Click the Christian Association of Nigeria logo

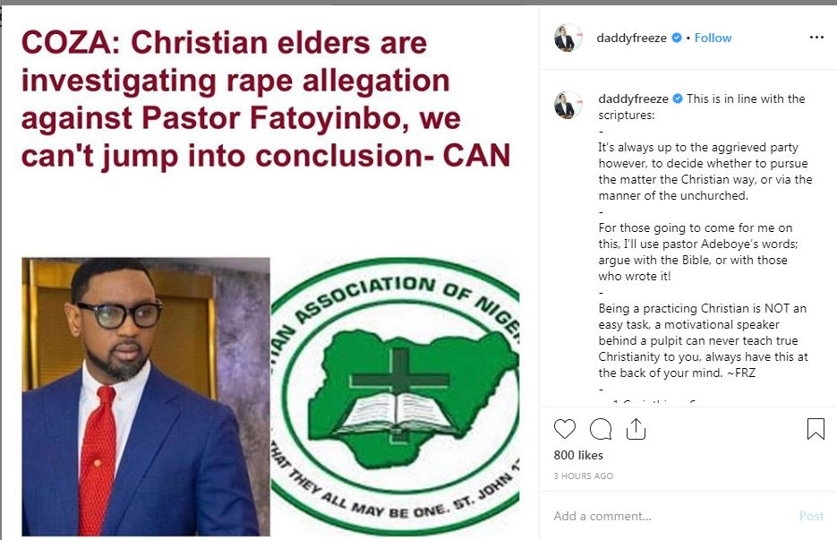(x=395, y=396)
